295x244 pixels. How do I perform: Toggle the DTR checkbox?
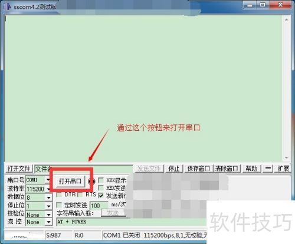pyautogui.click(x=59, y=194)
